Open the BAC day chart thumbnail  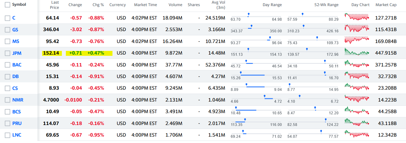coord(357,63)
